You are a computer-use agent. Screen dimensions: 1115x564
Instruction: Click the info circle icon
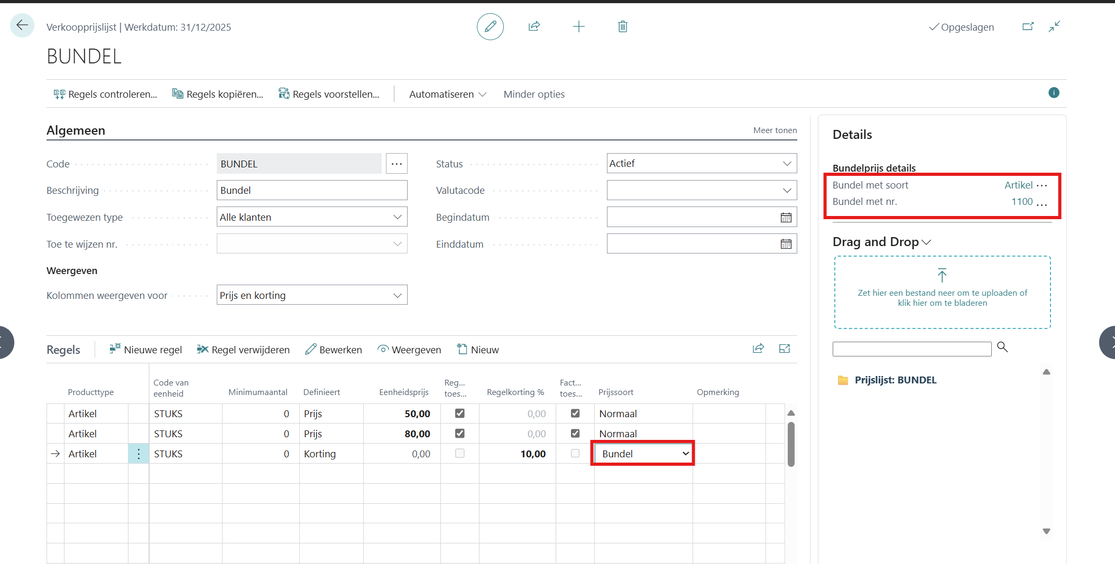1053,93
